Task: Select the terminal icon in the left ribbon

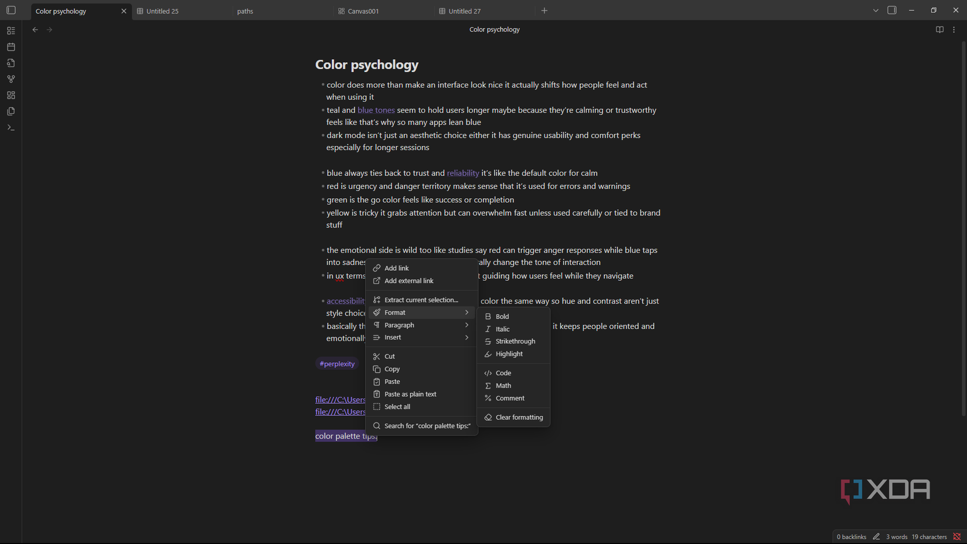Action: pos(11,127)
